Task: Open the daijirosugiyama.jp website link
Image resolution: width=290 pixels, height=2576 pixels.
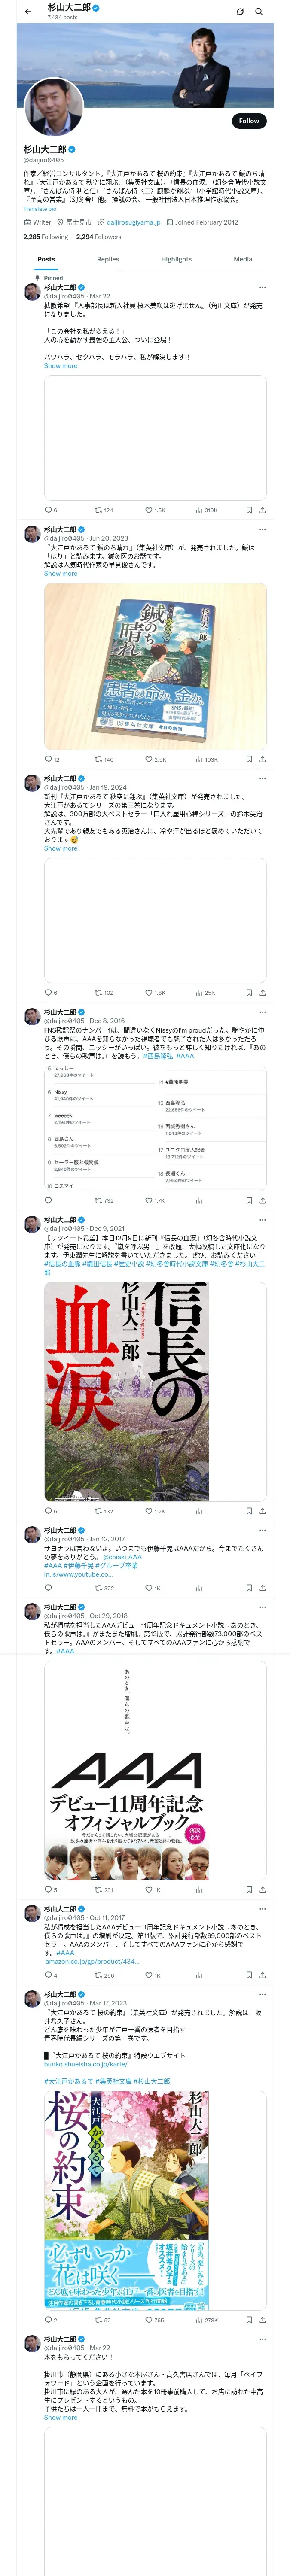Action: (133, 222)
